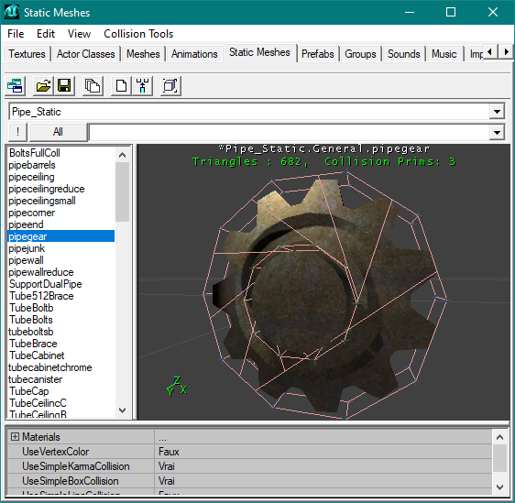Toggle the exclamation filter button
515x503 pixels.
(17, 132)
